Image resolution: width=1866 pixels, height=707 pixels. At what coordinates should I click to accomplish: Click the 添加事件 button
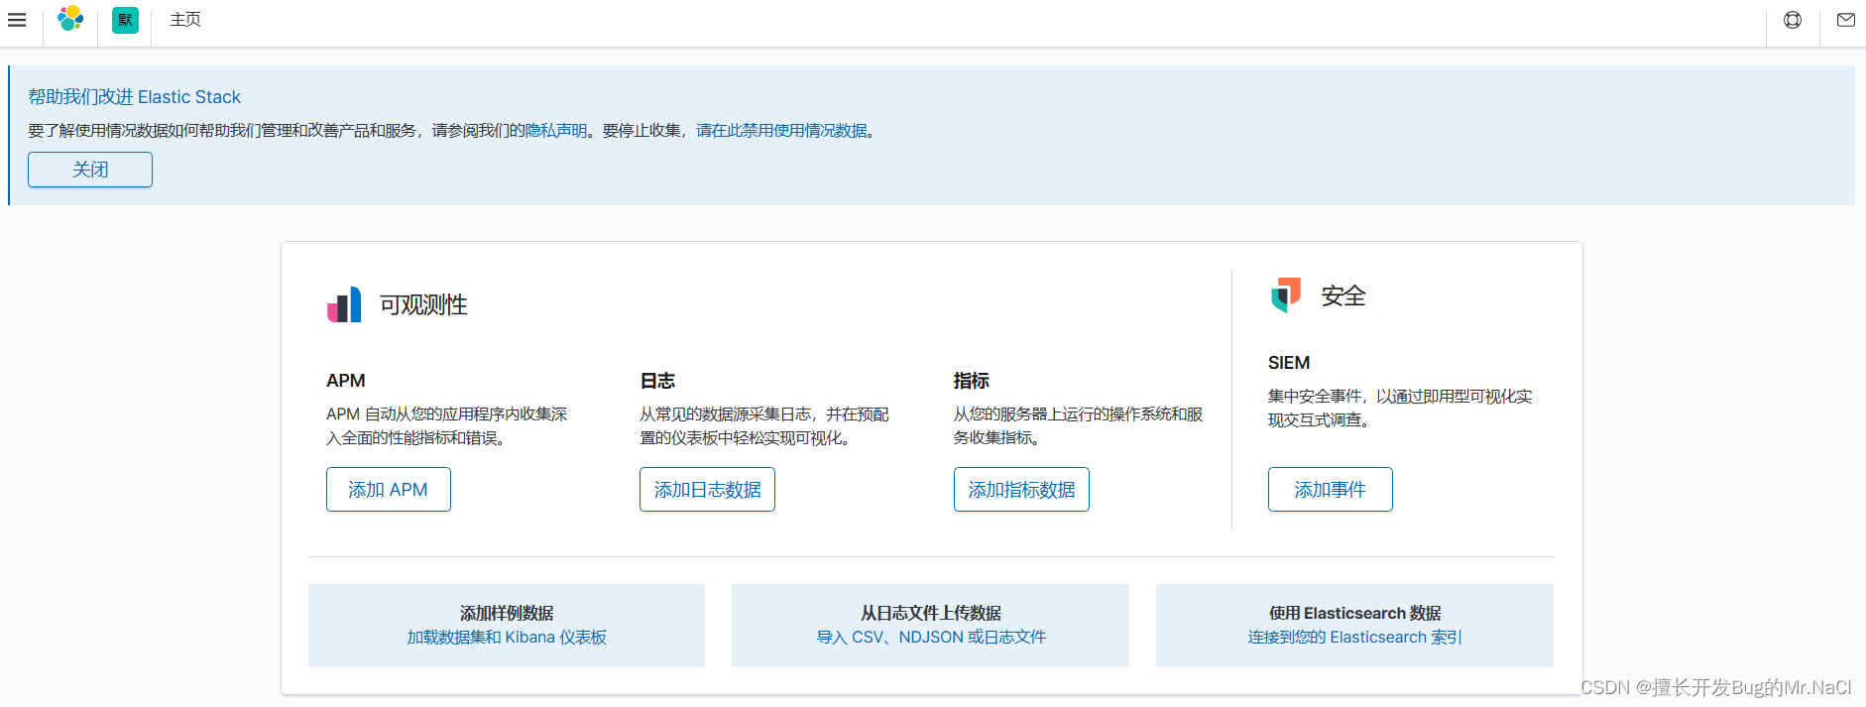1331,490
